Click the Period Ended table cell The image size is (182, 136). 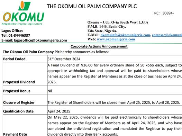pyautogui.click(x=25, y=59)
